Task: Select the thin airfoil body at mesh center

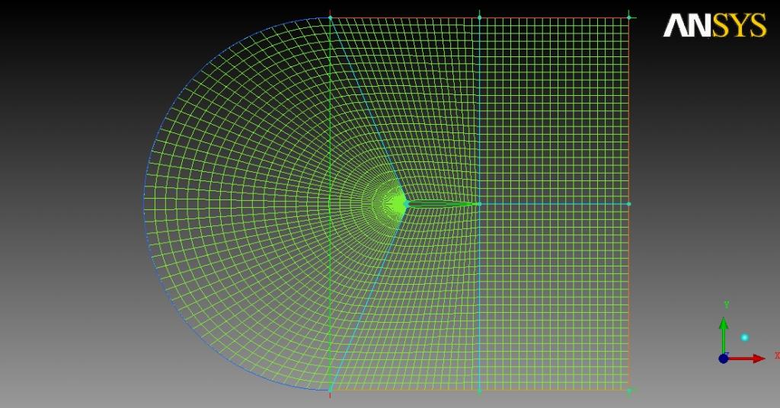Action: coord(443,204)
